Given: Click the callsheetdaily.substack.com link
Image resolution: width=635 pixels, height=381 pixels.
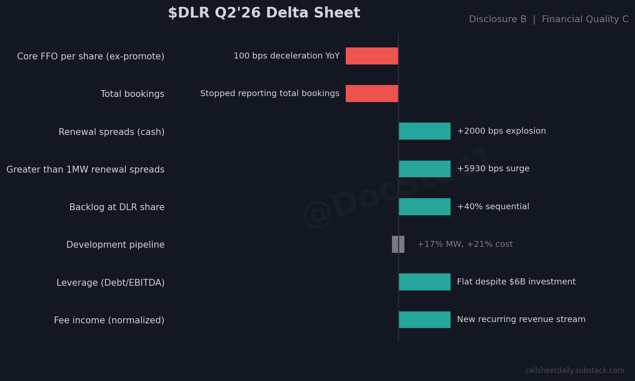Looking at the screenshot, I should point(575,370).
